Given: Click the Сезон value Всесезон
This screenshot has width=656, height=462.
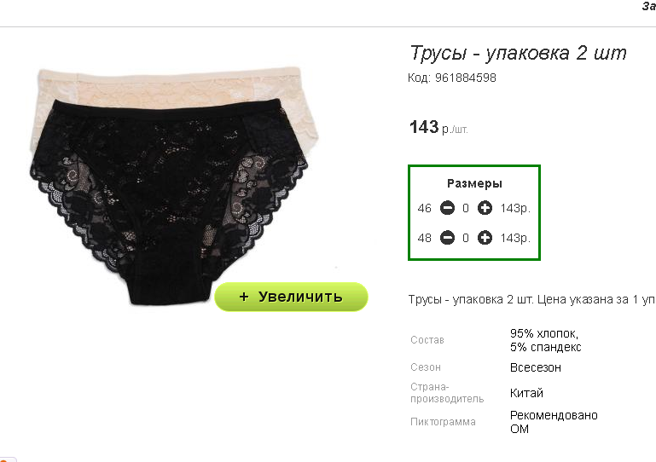Looking at the screenshot, I should coord(536,367).
